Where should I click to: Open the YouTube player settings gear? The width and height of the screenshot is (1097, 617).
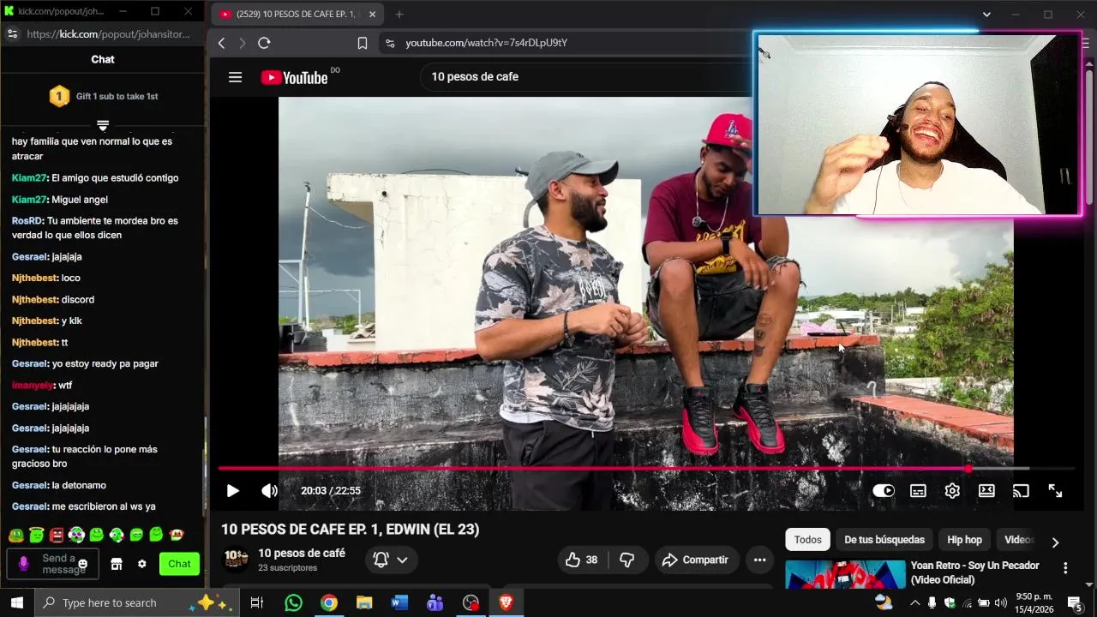point(952,491)
